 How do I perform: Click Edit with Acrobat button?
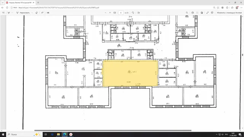[x=230, y=13]
